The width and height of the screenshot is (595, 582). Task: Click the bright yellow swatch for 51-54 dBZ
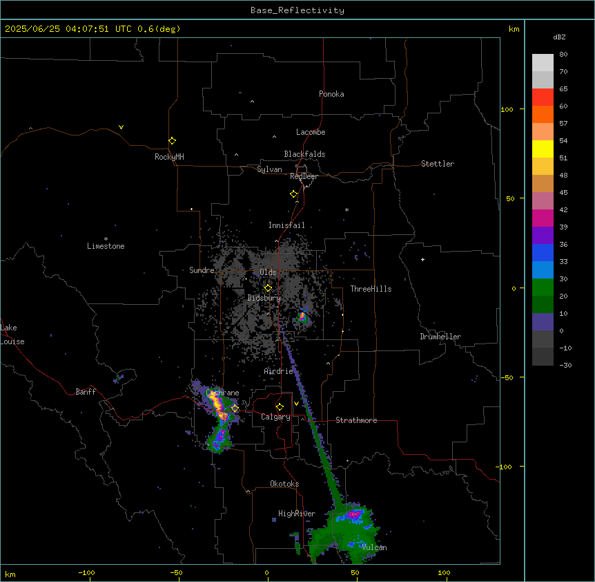[x=543, y=149]
